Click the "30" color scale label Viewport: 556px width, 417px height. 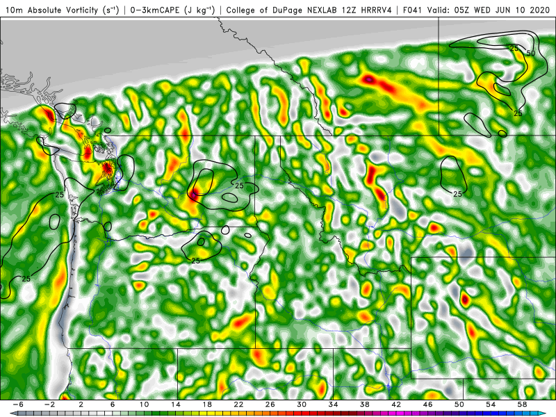tap(302, 404)
